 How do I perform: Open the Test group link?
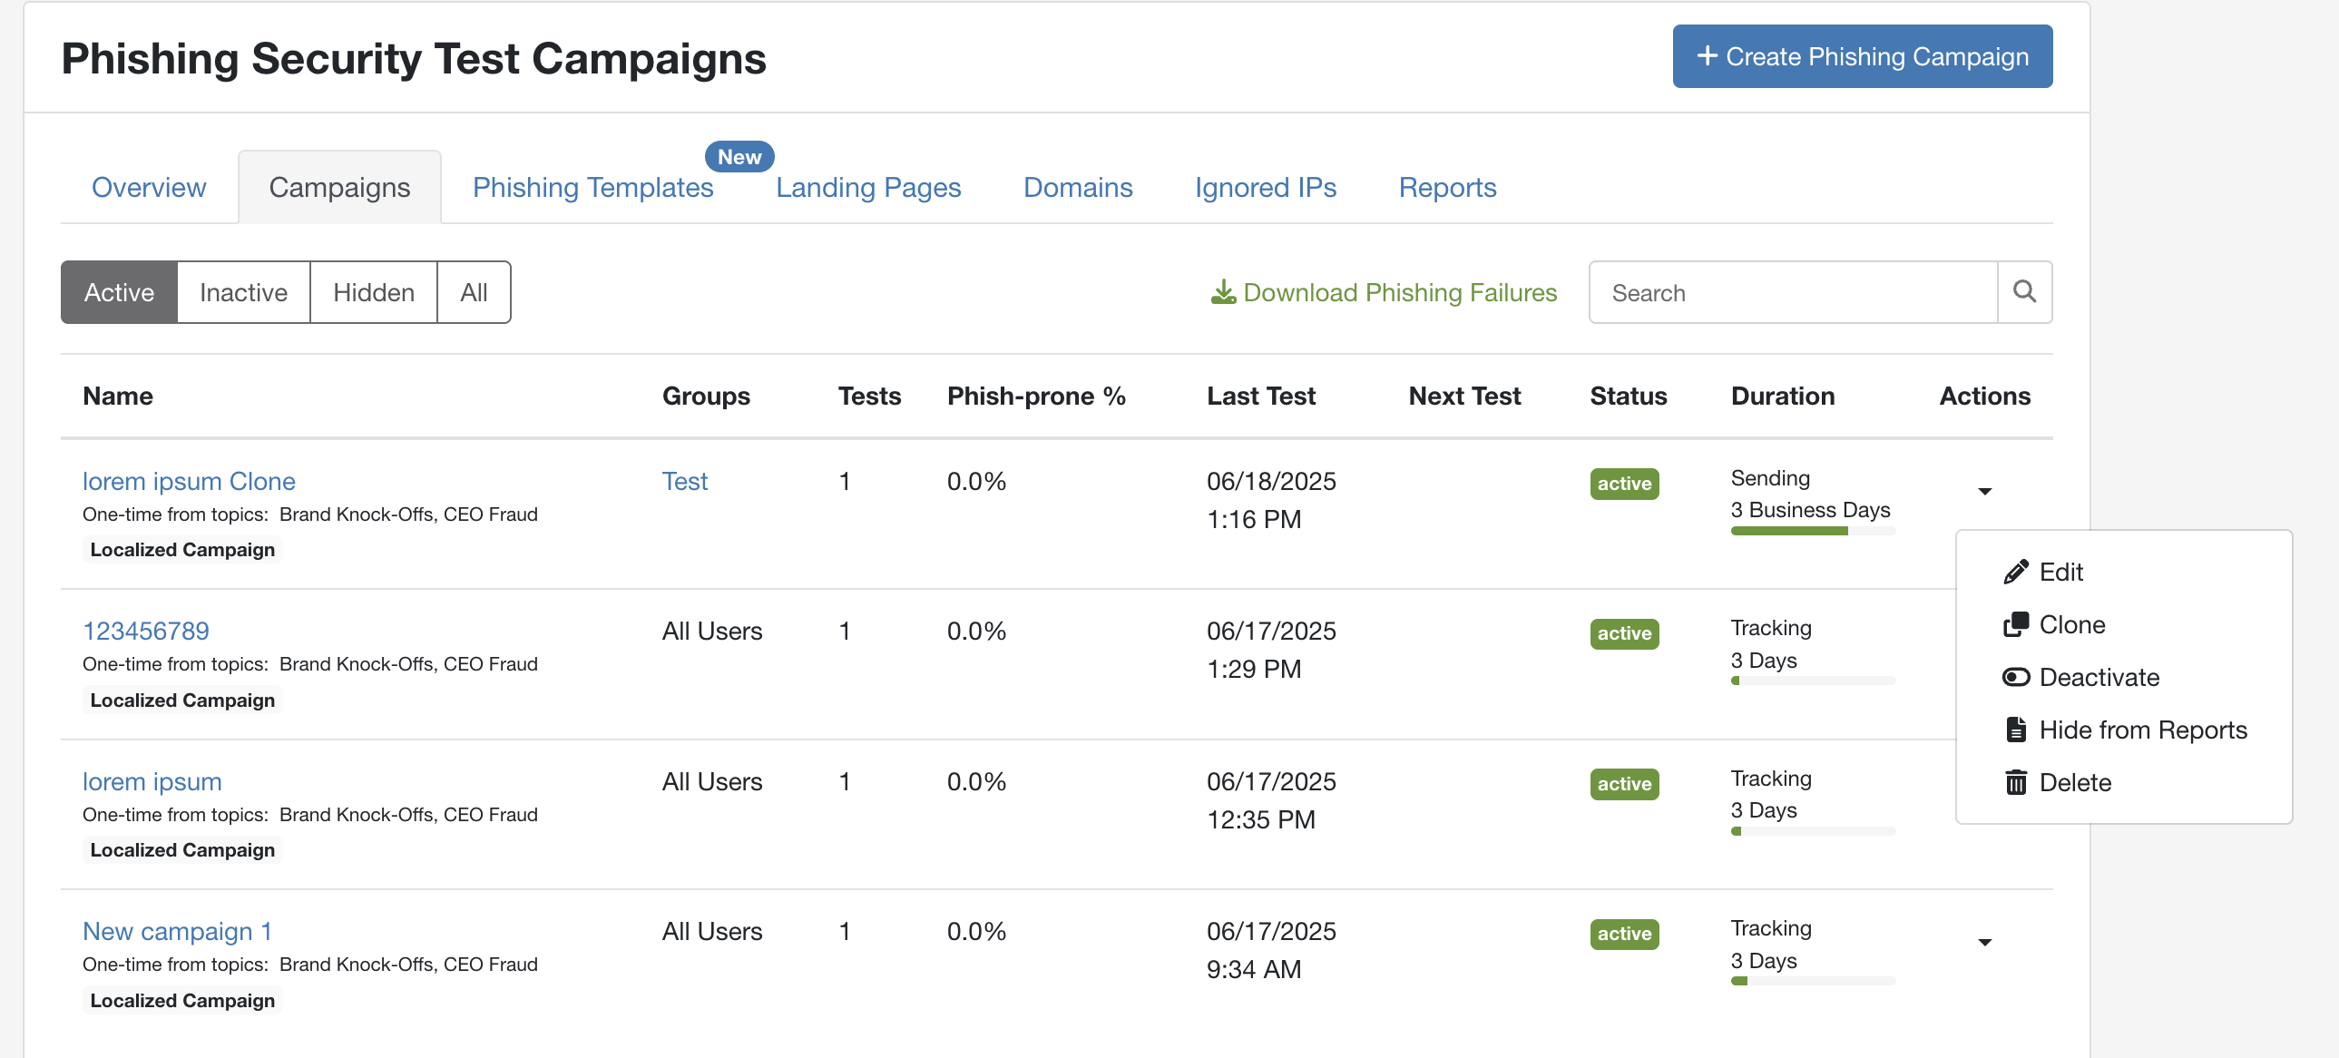684,481
